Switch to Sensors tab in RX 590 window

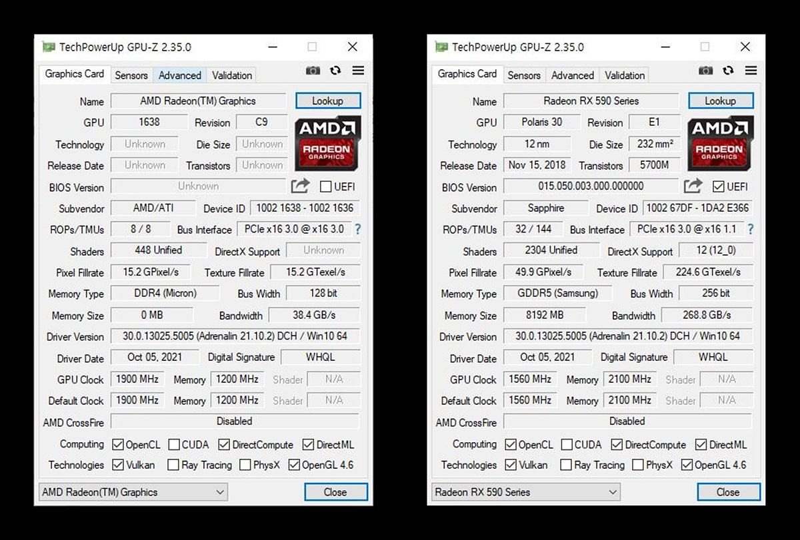[x=524, y=75]
